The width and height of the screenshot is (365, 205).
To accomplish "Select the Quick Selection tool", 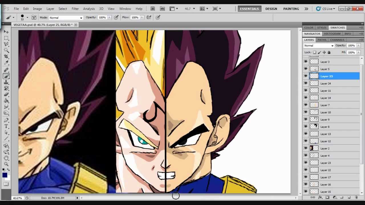I will click(x=6, y=50).
